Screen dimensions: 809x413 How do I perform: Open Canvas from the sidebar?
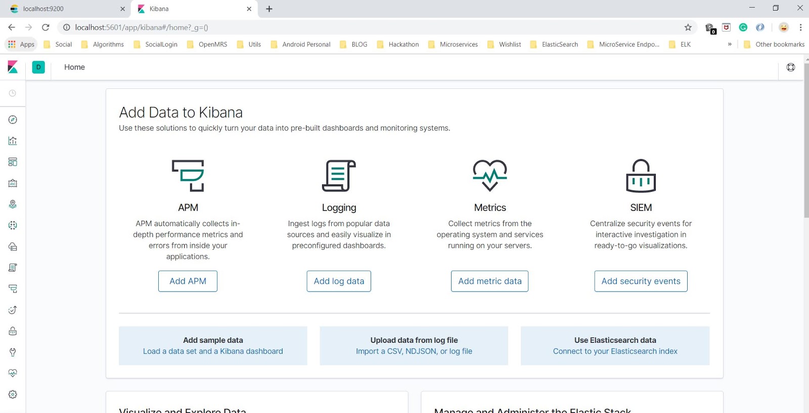13,183
